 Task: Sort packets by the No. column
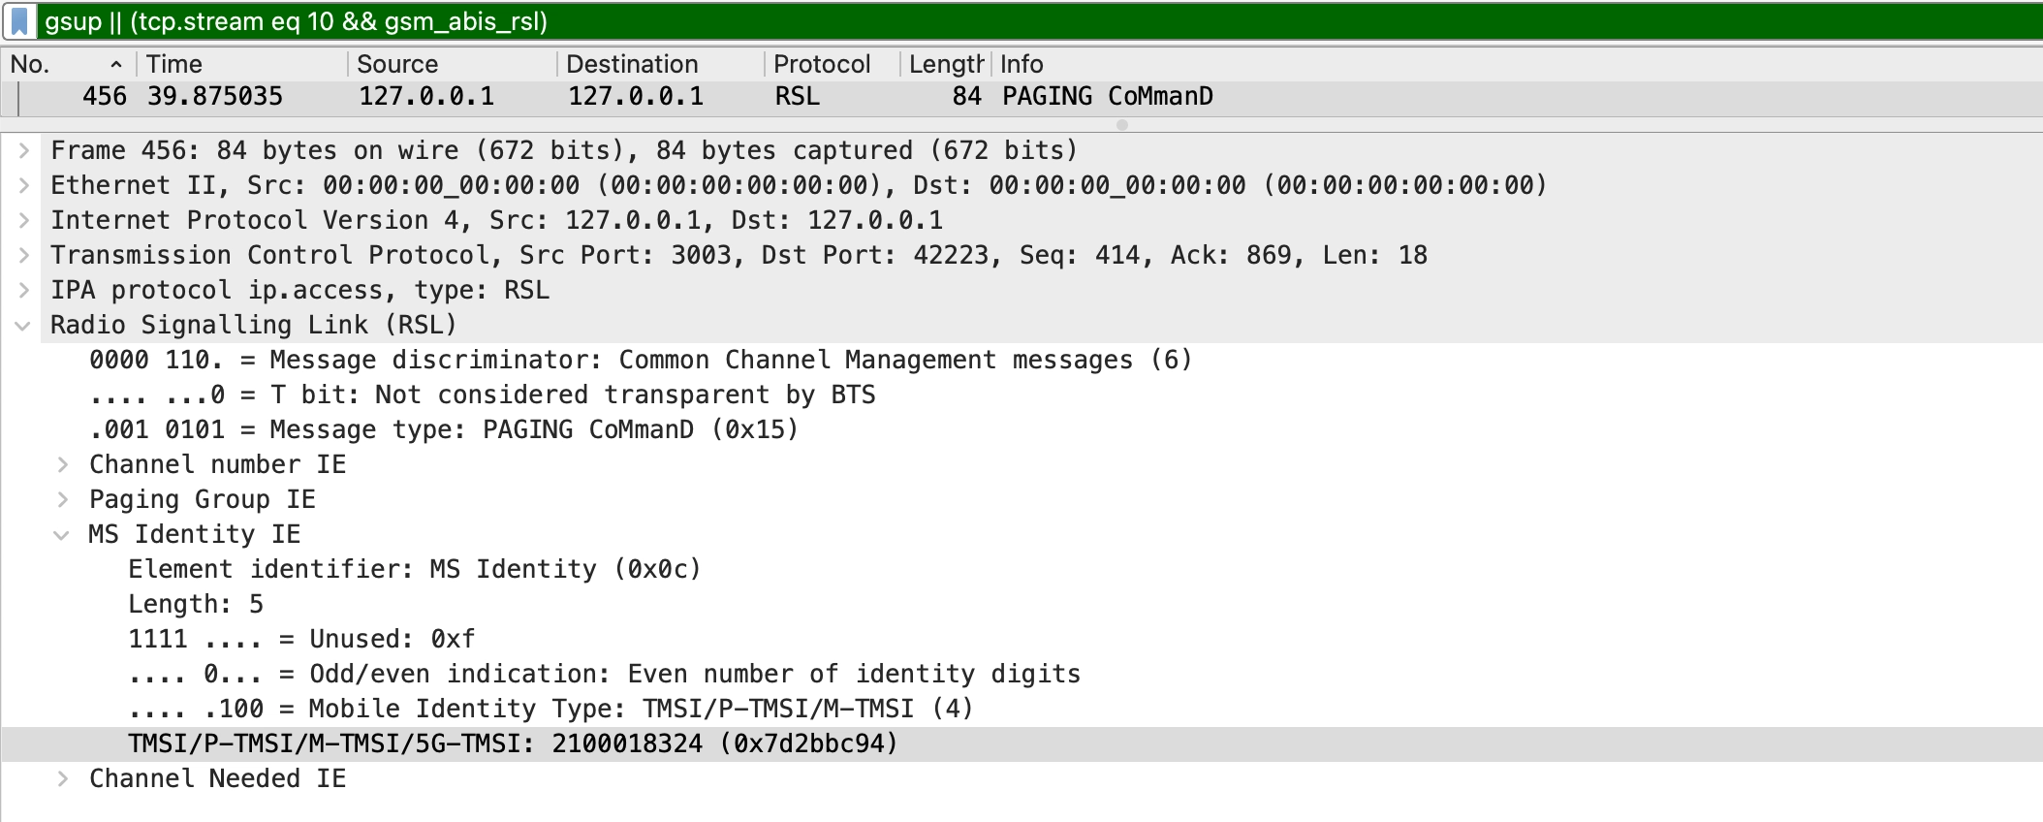[58, 64]
